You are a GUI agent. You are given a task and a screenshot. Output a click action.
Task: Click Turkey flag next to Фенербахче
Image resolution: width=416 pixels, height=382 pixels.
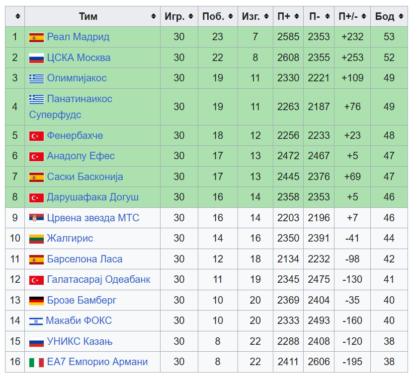click(x=36, y=136)
